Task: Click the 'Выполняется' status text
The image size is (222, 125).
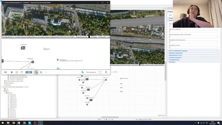Action: pos(91,72)
